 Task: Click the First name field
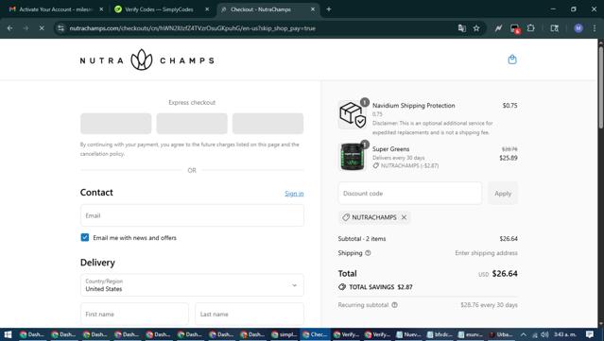pyautogui.click(x=134, y=314)
